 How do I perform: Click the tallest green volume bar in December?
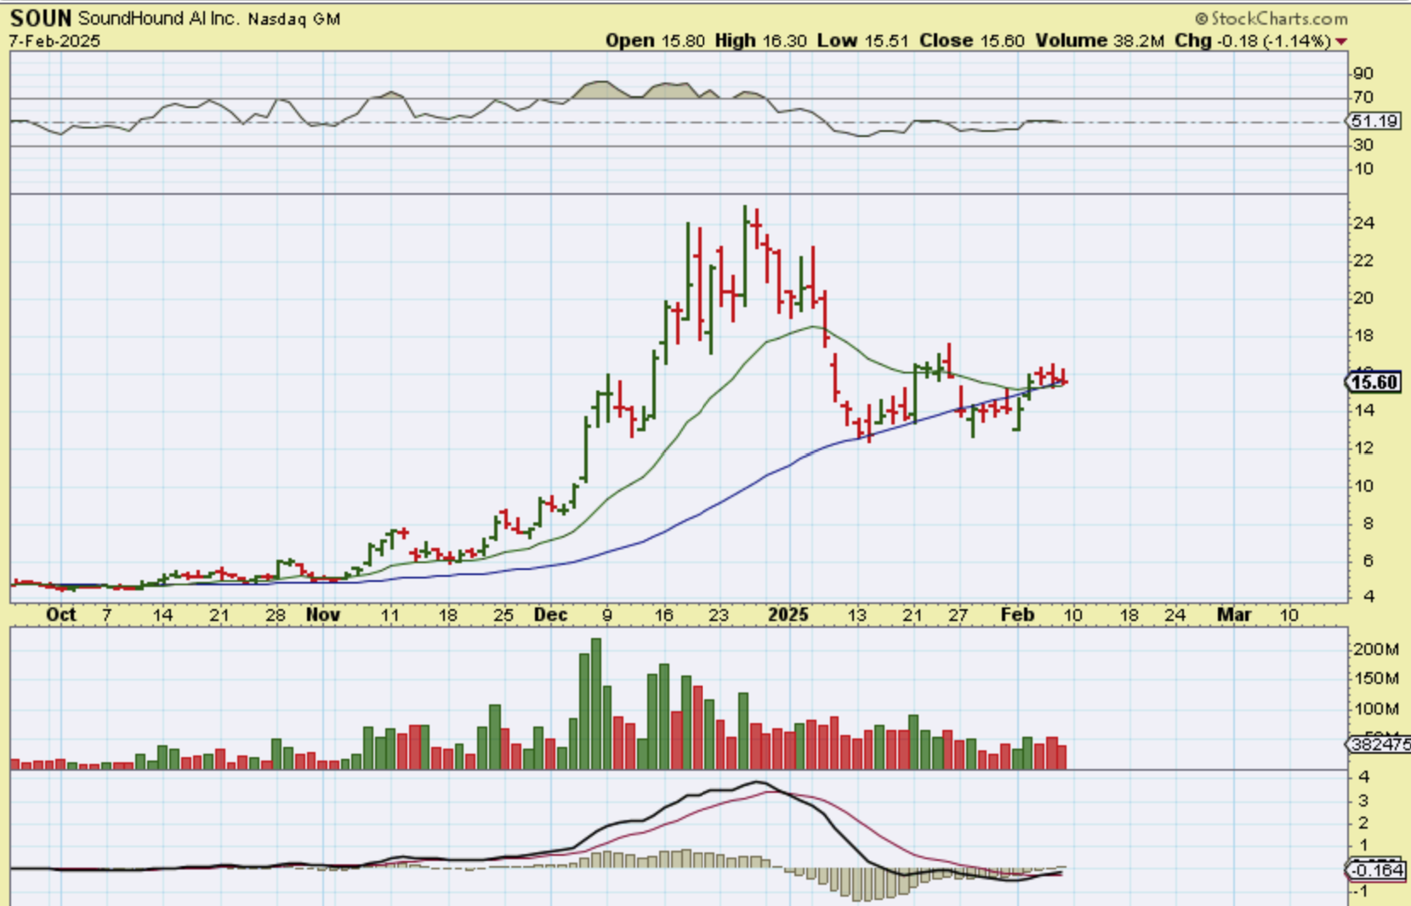[x=595, y=704]
